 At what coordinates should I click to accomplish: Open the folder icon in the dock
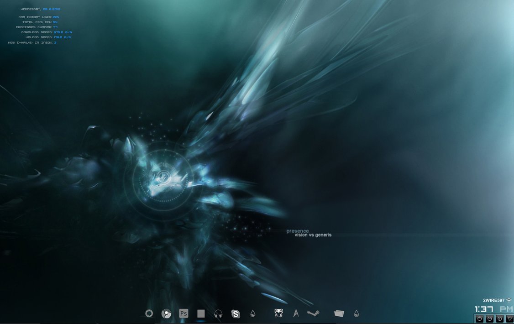point(339,313)
